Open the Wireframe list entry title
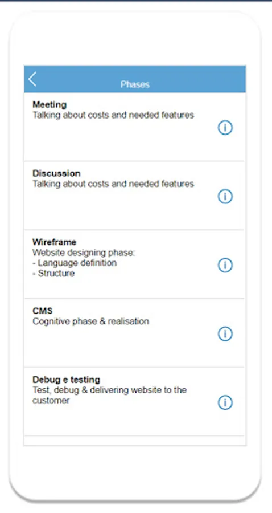272x513 pixels. pos(54,242)
